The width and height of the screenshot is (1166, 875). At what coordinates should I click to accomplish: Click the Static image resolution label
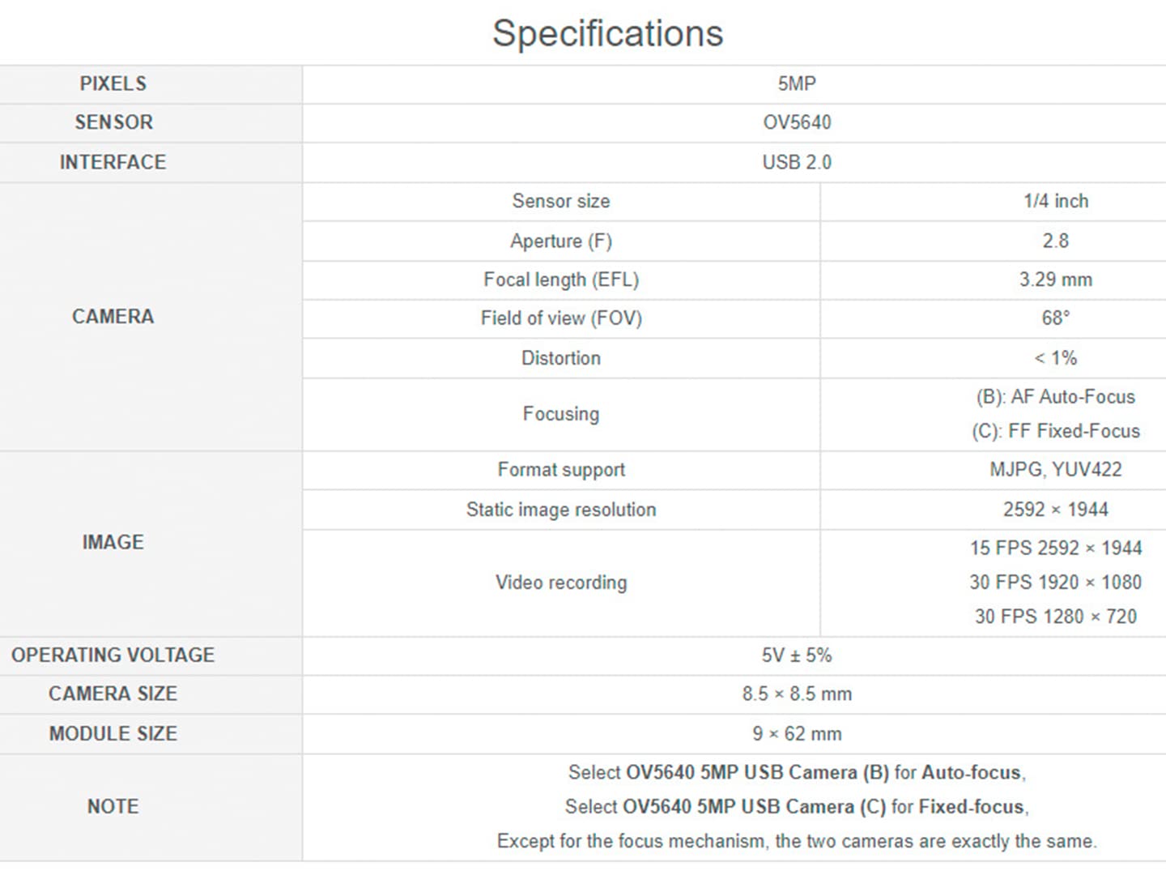point(561,510)
